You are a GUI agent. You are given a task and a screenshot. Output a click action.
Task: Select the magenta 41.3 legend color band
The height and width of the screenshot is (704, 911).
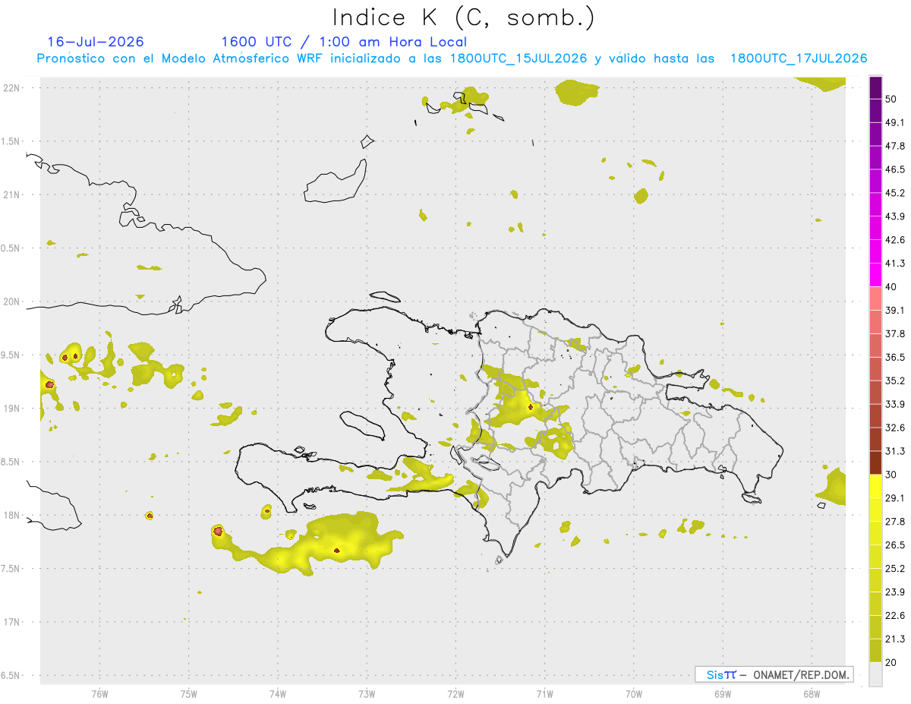coord(875,275)
